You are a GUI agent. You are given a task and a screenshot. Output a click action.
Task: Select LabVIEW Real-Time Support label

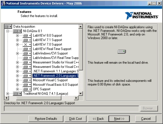(x=52, y=49)
